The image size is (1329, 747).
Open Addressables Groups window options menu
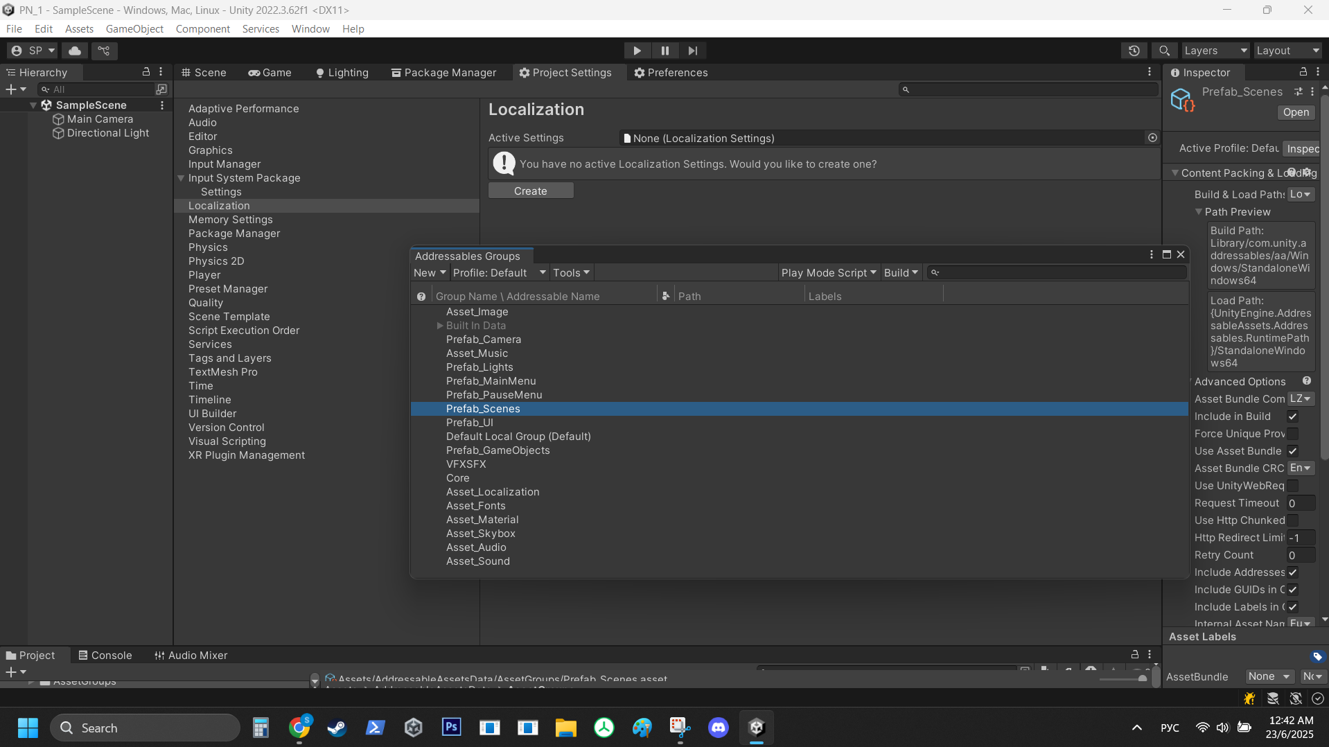point(1152,255)
